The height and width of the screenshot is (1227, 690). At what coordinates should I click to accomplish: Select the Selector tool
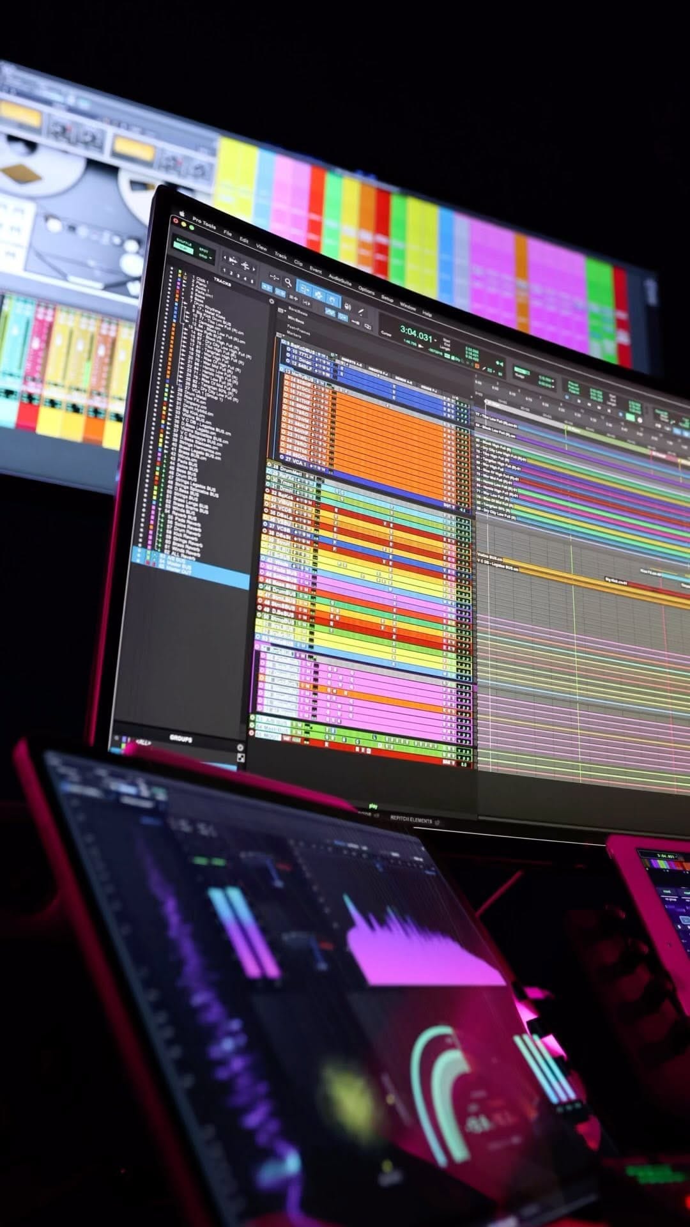click(319, 294)
